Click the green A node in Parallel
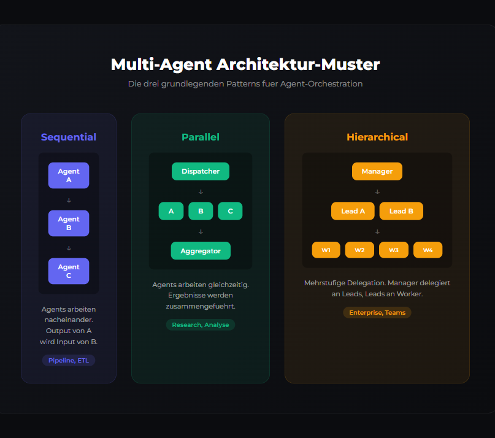 pyautogui.click(x=171, y=211)
